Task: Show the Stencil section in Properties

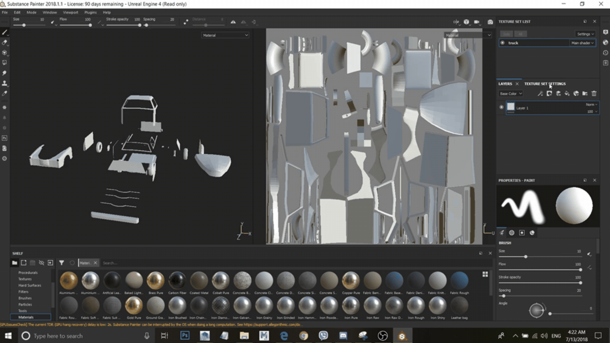Action: [522, 233]
